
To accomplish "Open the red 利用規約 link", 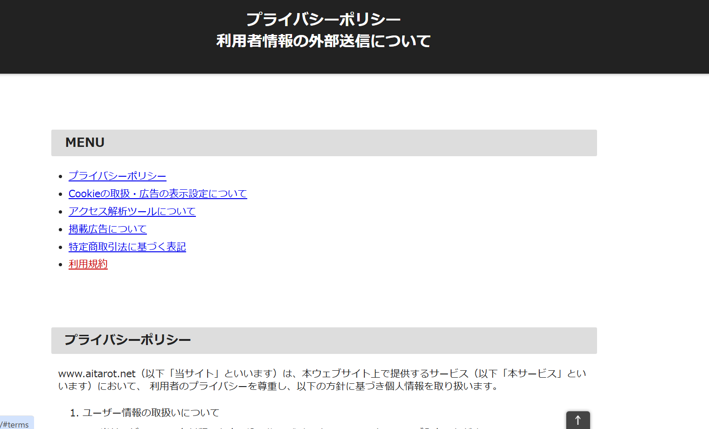I will [88, 264].
